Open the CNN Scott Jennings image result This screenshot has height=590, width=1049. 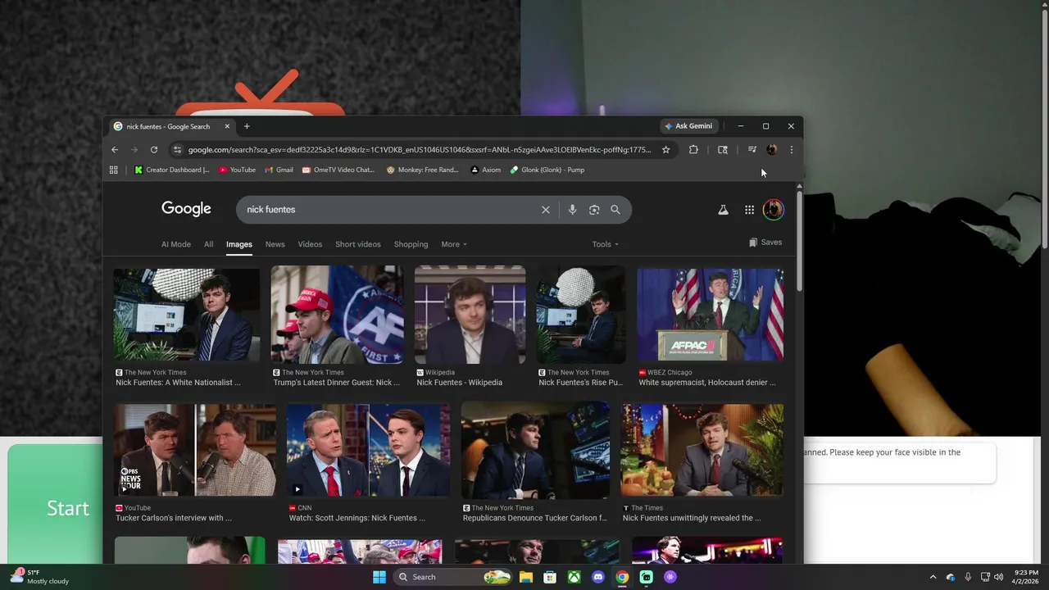[x=368, y=450]
